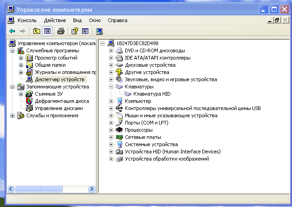Click the USB контроллеры category icon

pos(119,108)
